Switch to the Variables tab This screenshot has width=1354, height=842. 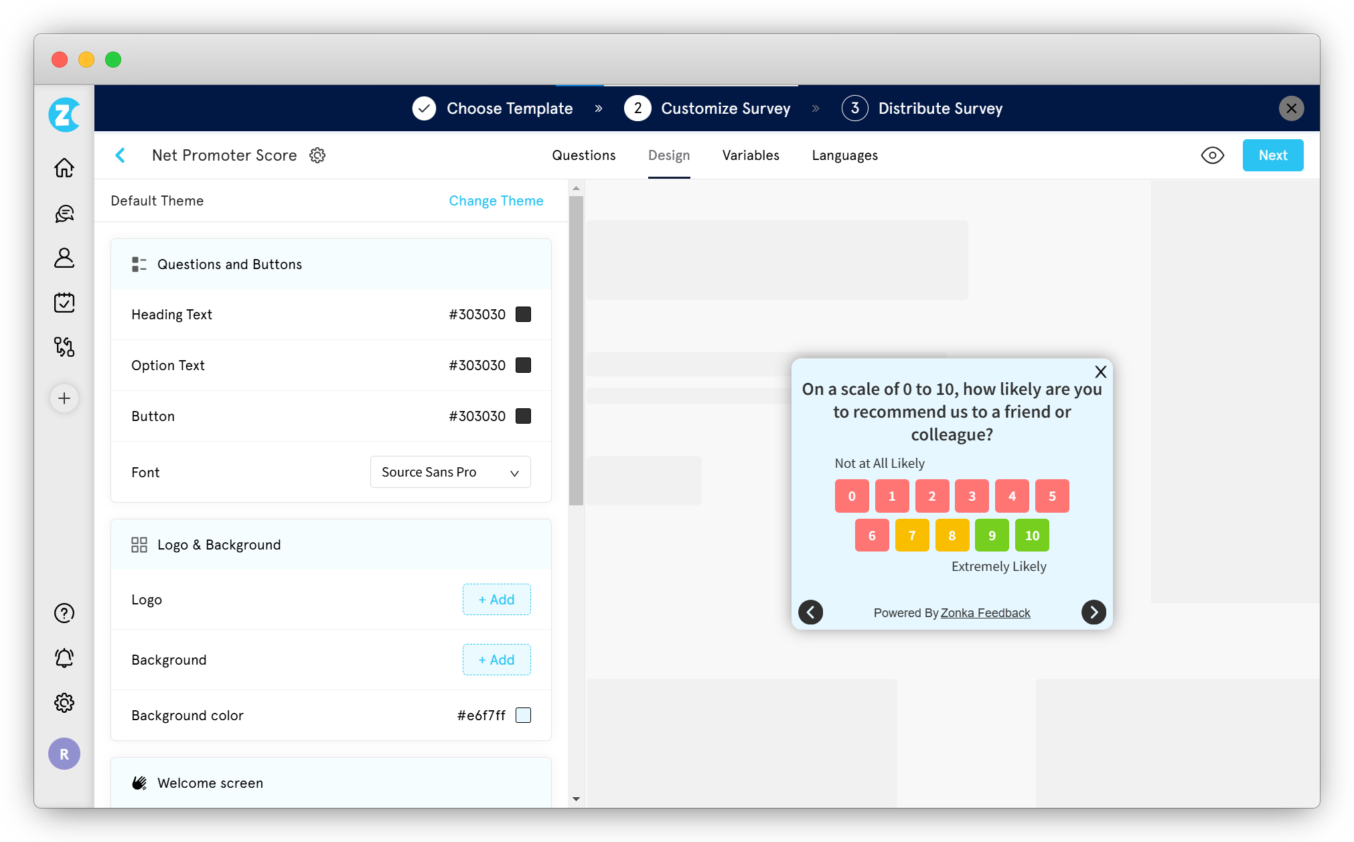point(751,155)
